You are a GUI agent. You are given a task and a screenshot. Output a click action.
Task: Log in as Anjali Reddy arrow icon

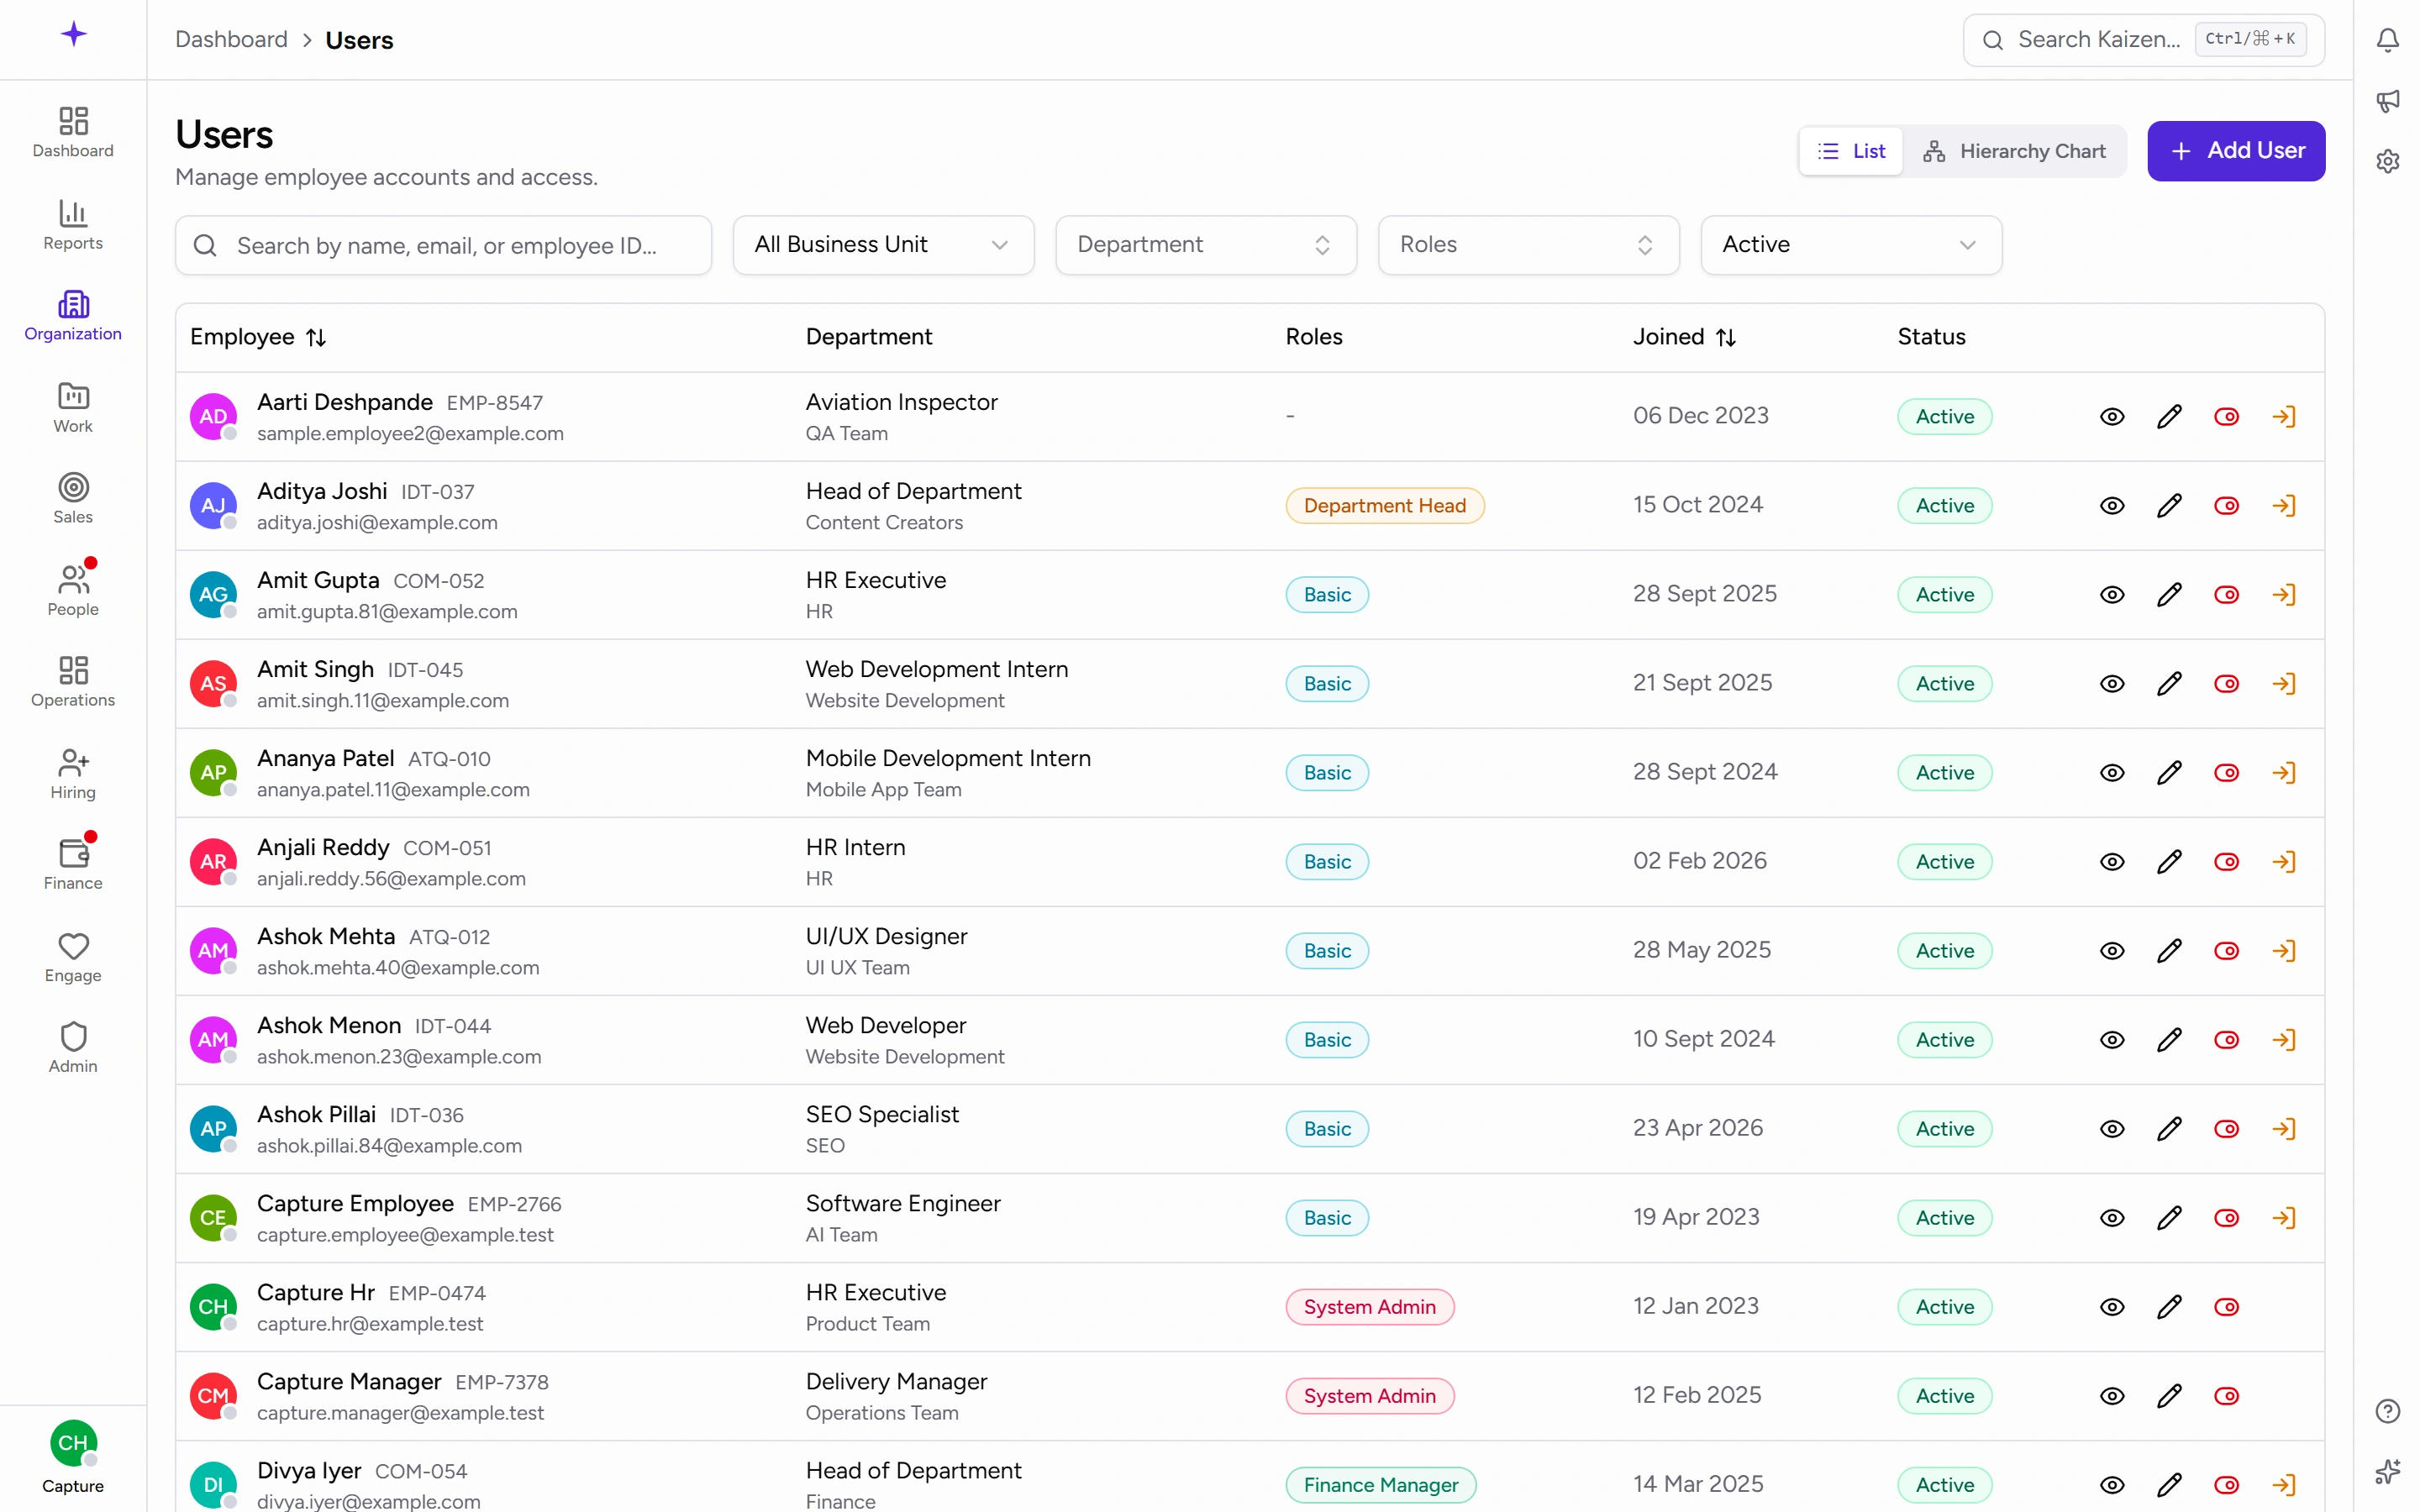[x=2283, y=862]
